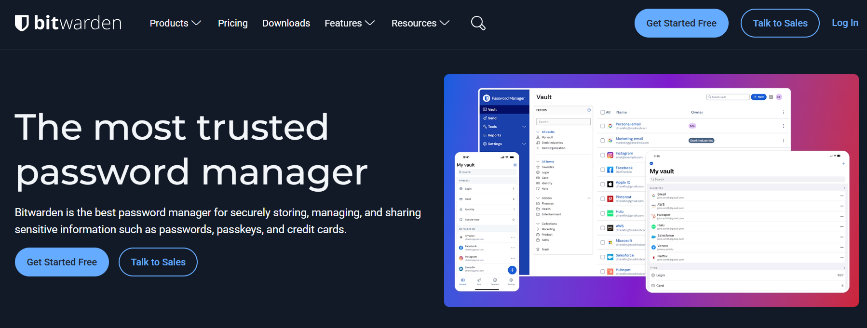
Task: Open the site search magnifier icon
Action: pos(478,23)
